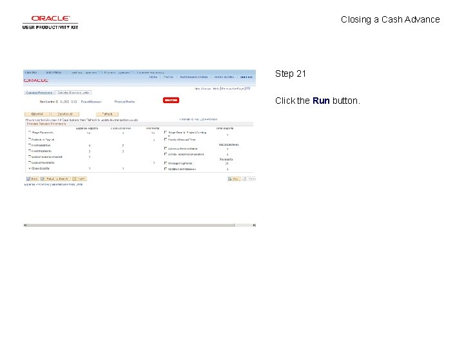The height and width of the screenshot is (348, 464).
Task: Open the Main Menu
Action: tap(54, 72)
